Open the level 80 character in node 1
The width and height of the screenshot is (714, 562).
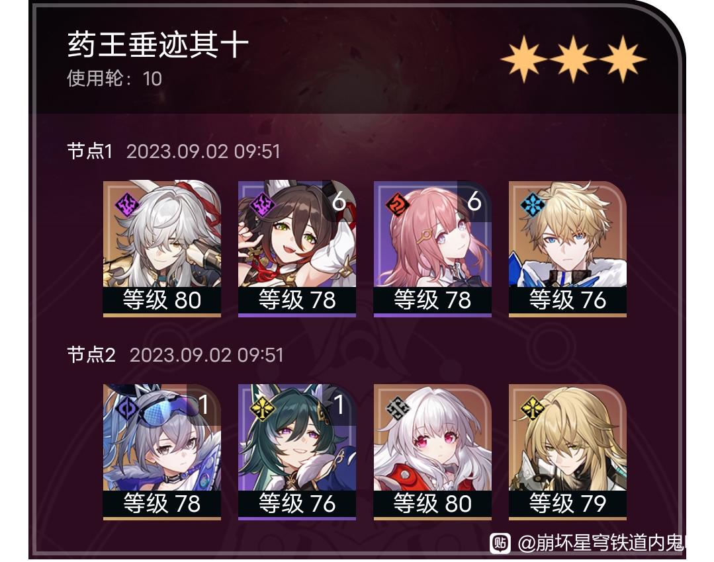pos(162,249)
